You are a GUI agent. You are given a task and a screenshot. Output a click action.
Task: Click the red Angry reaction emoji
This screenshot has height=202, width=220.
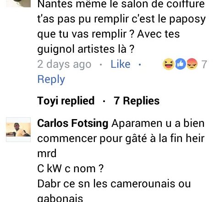tap(192, 64)
